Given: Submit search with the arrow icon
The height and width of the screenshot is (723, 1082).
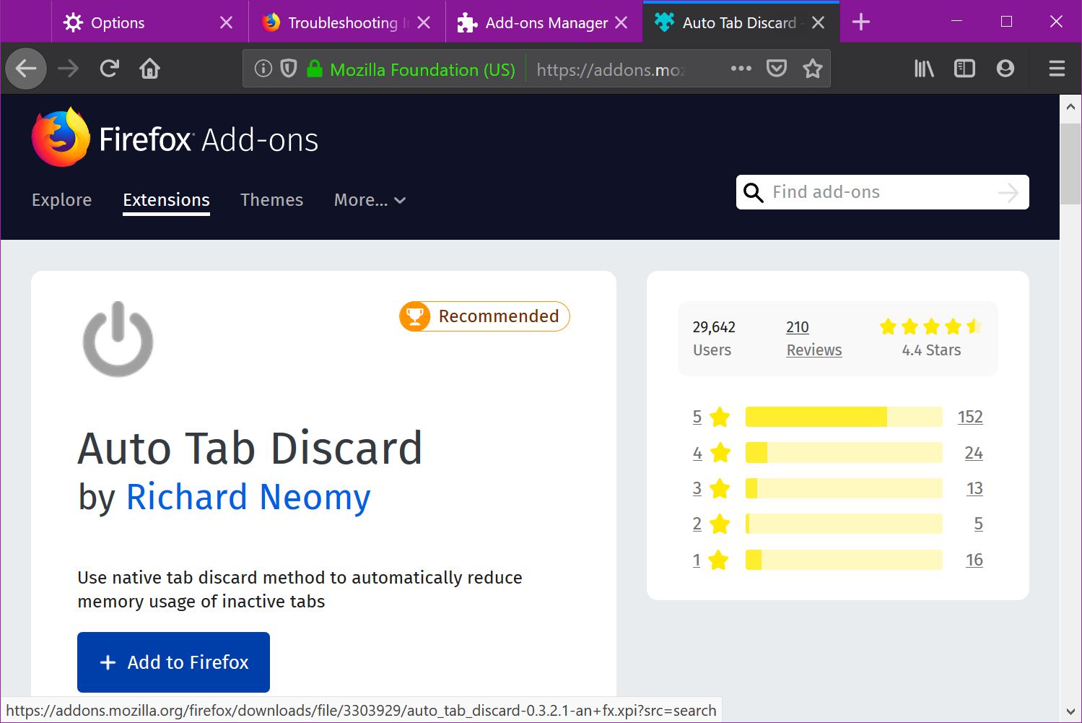Looking at the screenshot, I should pyautogui.click(x=1008, y=193).
